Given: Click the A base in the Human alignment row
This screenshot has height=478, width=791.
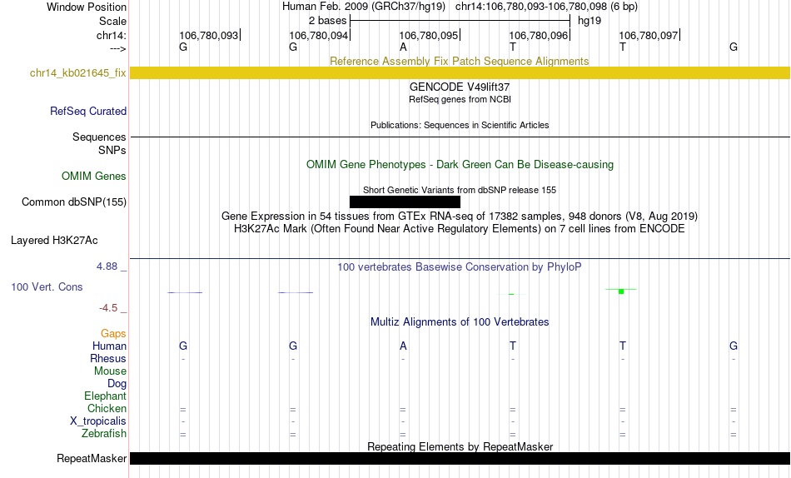Looking at the screenshot, I should (403, 346).
